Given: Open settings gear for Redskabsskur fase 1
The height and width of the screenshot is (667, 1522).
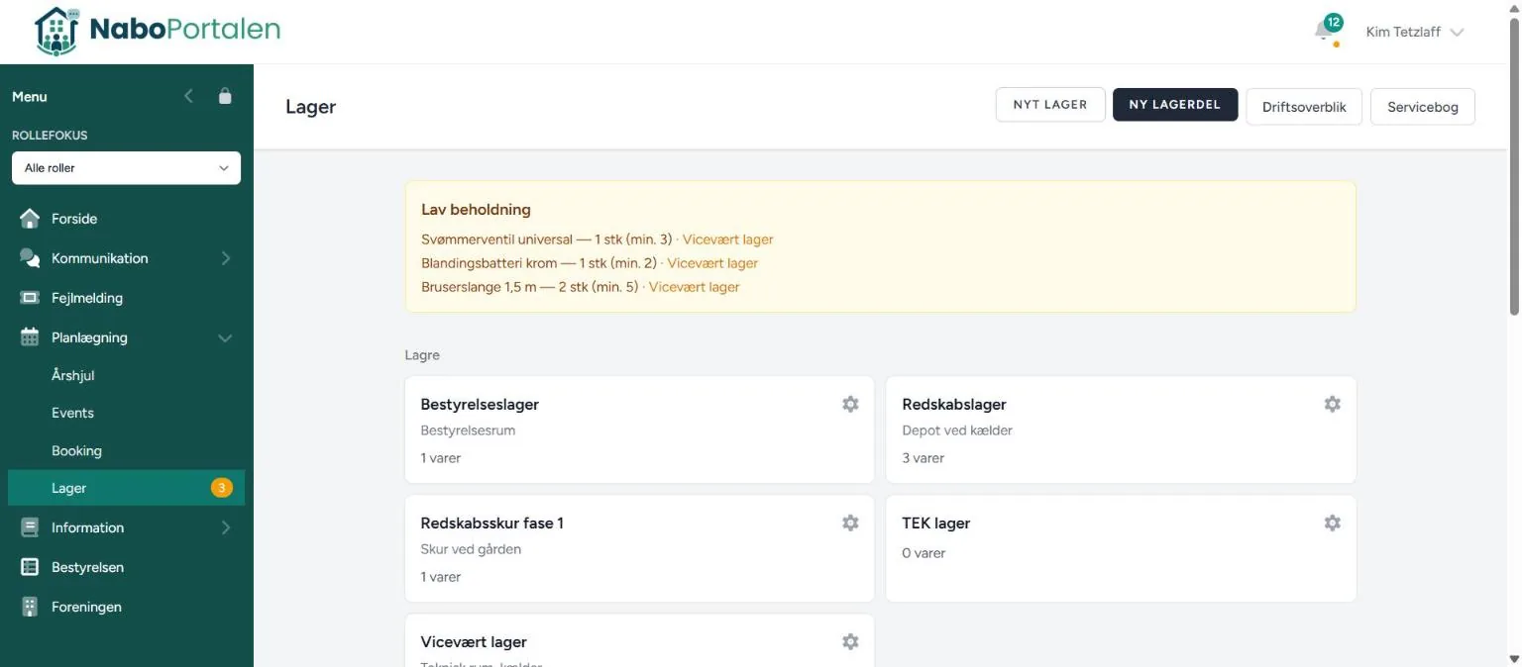Looking at the screenshot, I should (850, 523).
